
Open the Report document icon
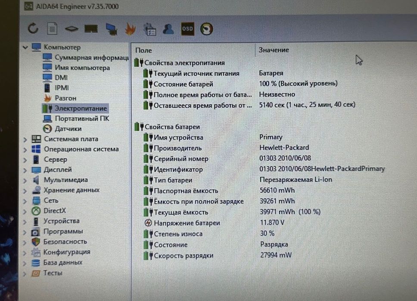pyautogui.click(x=52, y=28)
